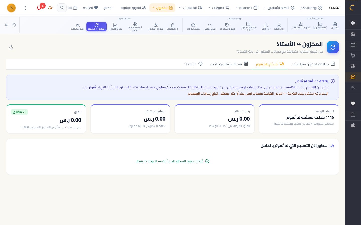Switch to قيد التسوية لمرة واحدة tab

[229, 64]
